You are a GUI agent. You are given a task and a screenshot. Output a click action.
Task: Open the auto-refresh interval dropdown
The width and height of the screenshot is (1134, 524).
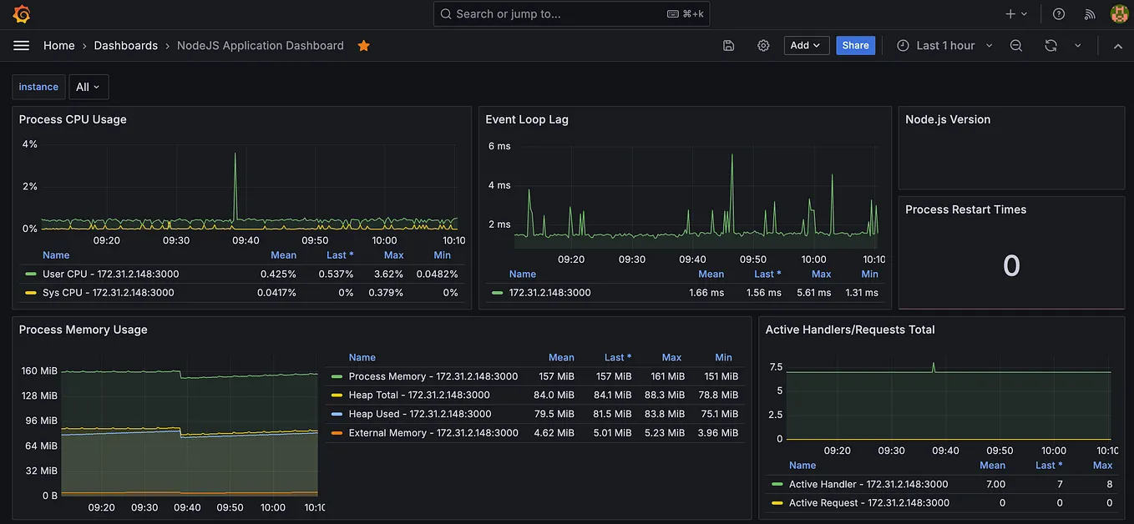click(x=1077, y=45)
